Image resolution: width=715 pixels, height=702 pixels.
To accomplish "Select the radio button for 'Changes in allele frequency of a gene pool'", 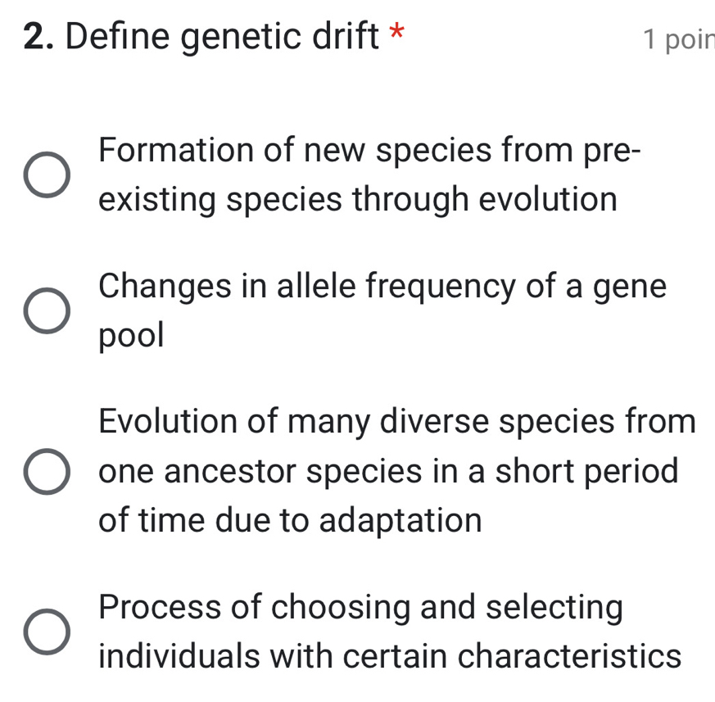I will [47, 310].
